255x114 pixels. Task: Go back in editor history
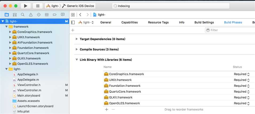(x=80, y=15)
